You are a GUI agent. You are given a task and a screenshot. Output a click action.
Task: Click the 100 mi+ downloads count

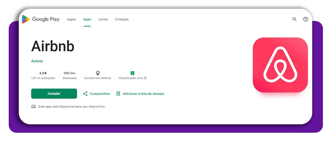pyautogui.click(x=70, y=73)
